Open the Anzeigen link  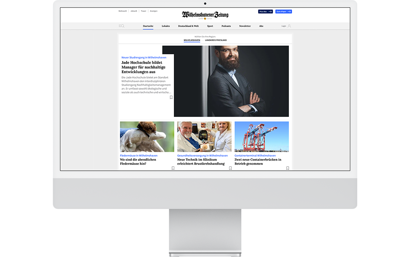click(x=153, y=11)
